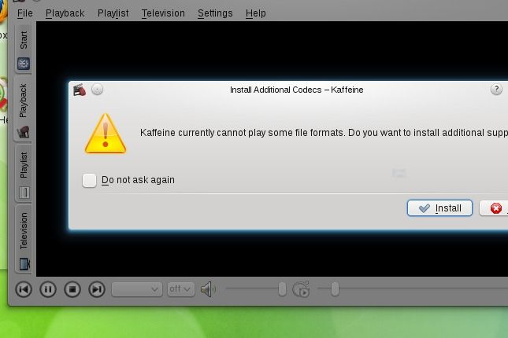Open the context help question mark

[496, 90]
